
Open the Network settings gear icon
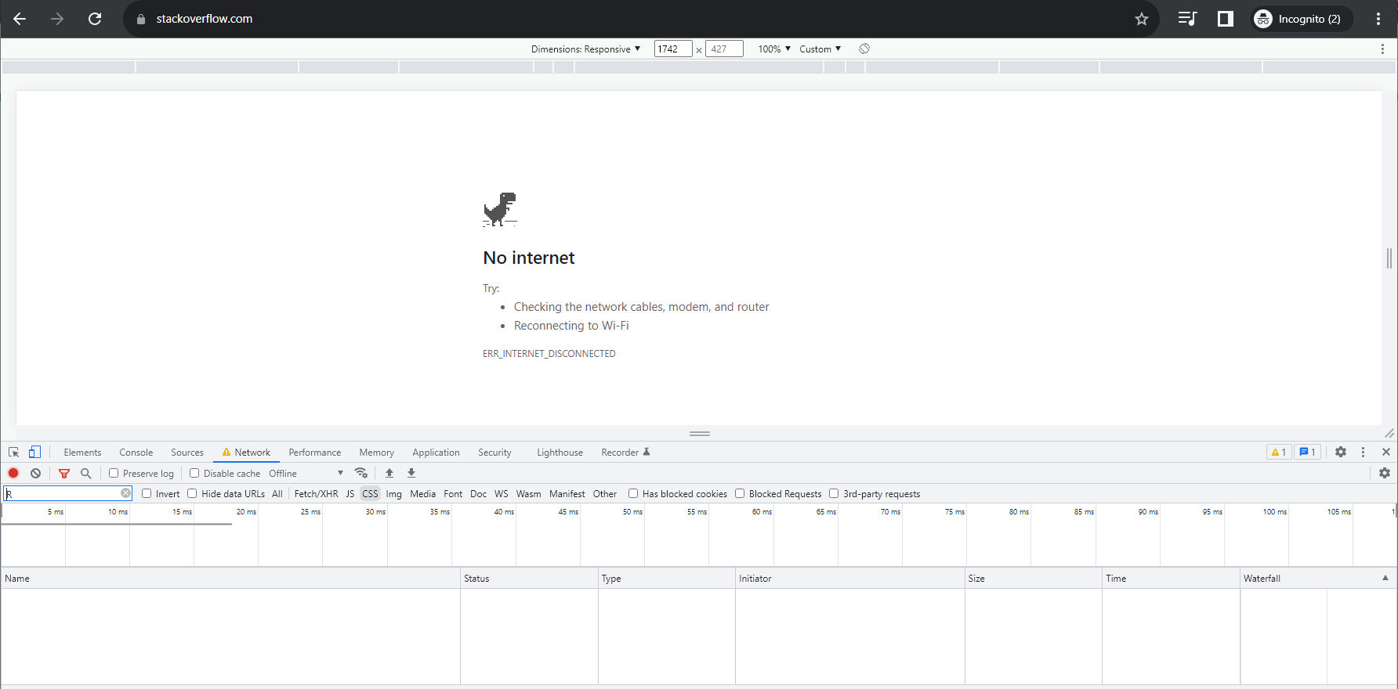[x=1385, y=473]
